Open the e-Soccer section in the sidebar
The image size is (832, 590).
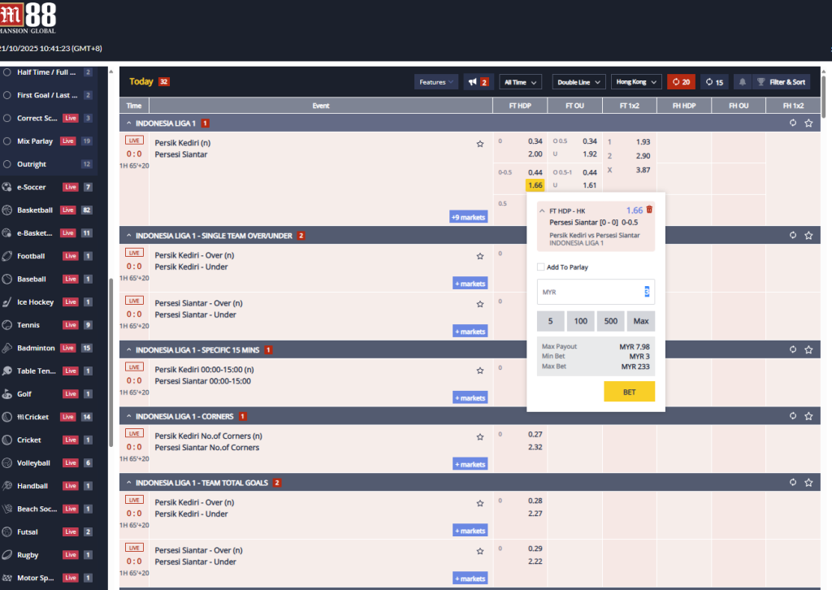pyautogui.click(x=32, y=186)
